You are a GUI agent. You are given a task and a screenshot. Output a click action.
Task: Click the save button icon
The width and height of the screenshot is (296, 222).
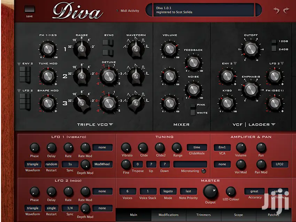(30, 9)
